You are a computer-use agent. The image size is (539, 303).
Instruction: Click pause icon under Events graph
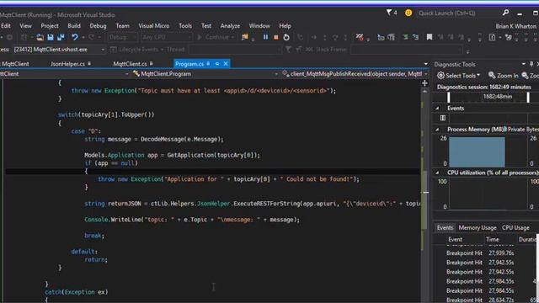(442, 118)
